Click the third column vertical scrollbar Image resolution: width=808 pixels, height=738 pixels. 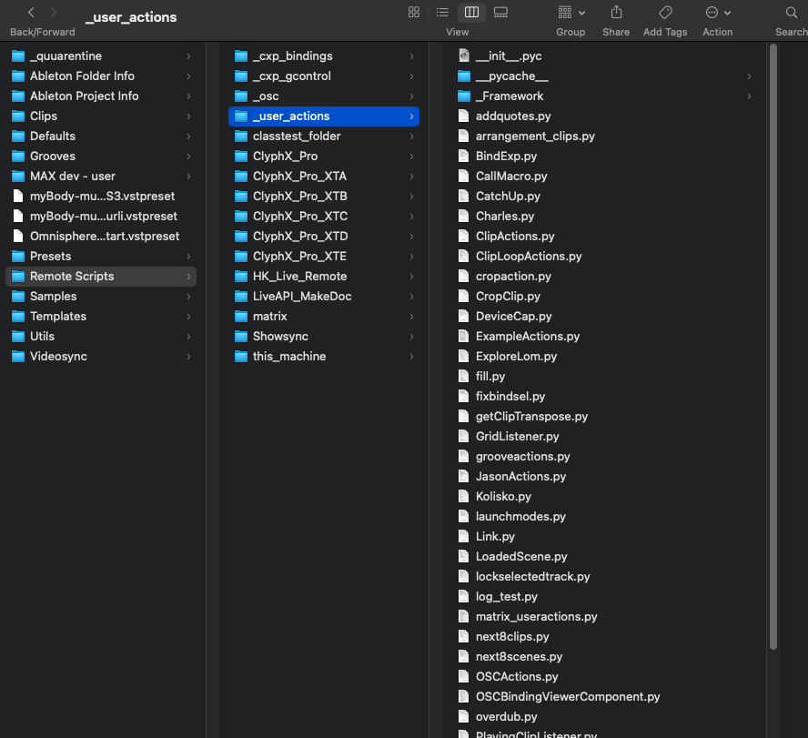773,346
